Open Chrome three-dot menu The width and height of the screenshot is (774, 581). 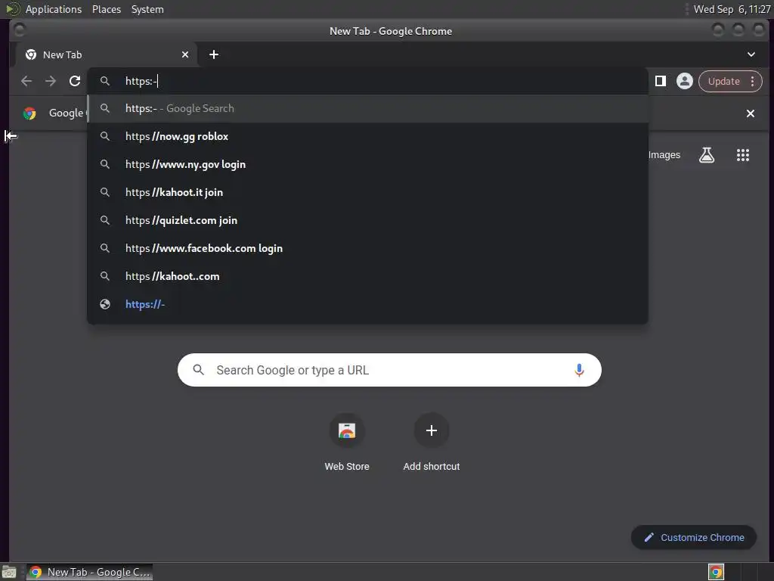pyautogui.click(x=752, y=81)
